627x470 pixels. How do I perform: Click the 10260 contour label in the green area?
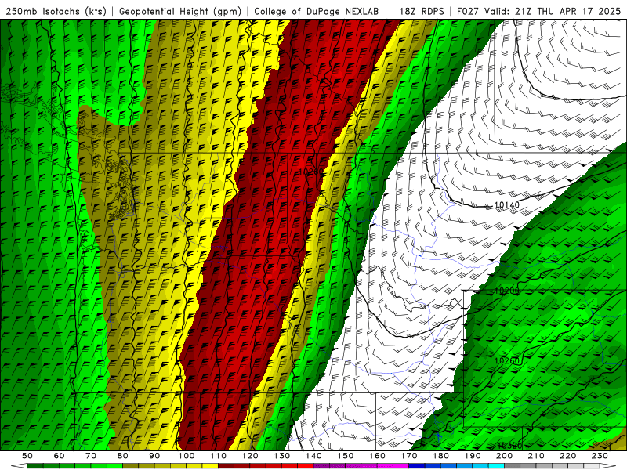[506, 360]
